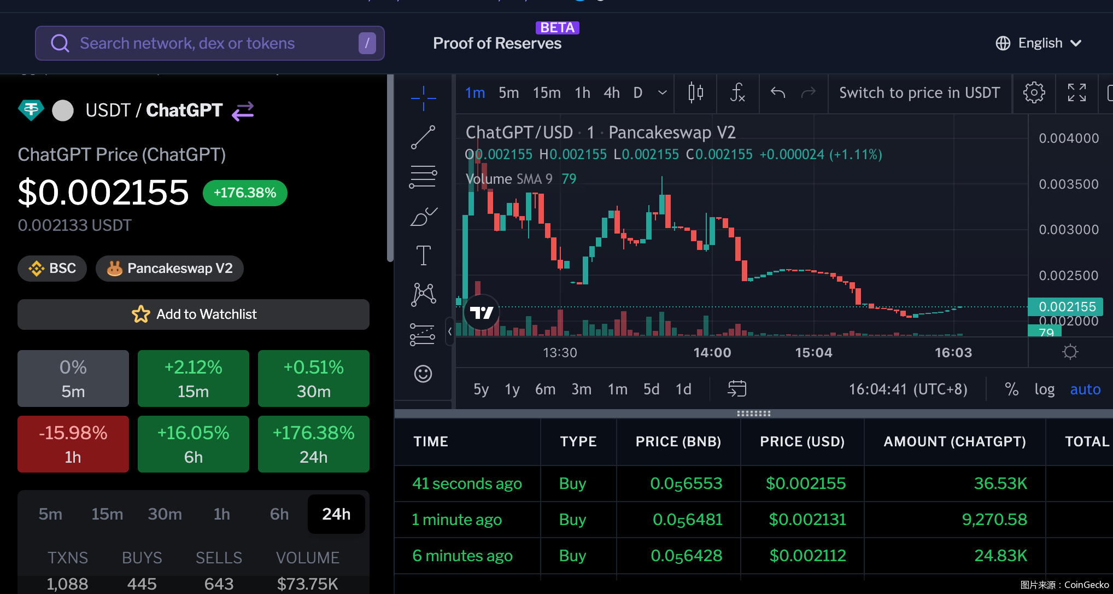
Task: Open the indicators fx menu
Action: [x=737, y=93]
